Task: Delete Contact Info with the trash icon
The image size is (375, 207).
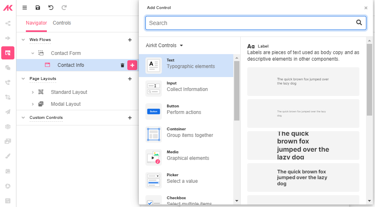Action: pos(122,65)
